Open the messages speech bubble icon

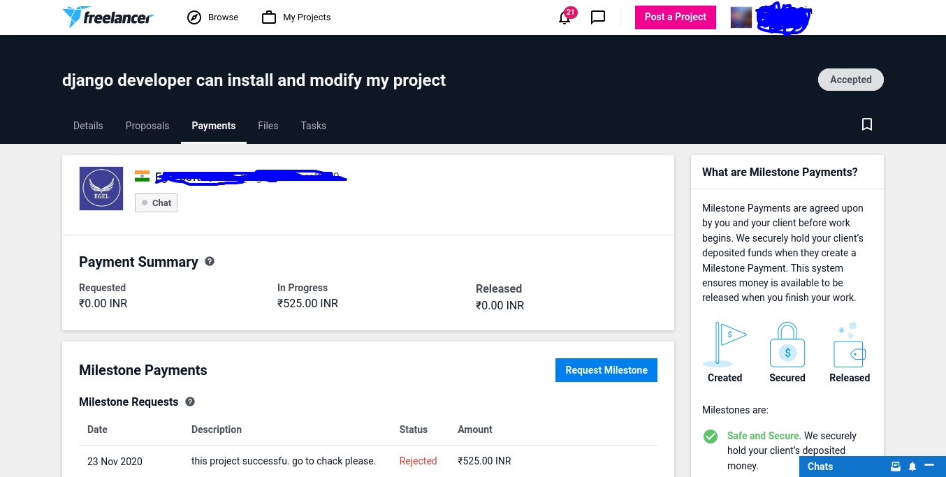pyautogui.click(x=598, y=17)
